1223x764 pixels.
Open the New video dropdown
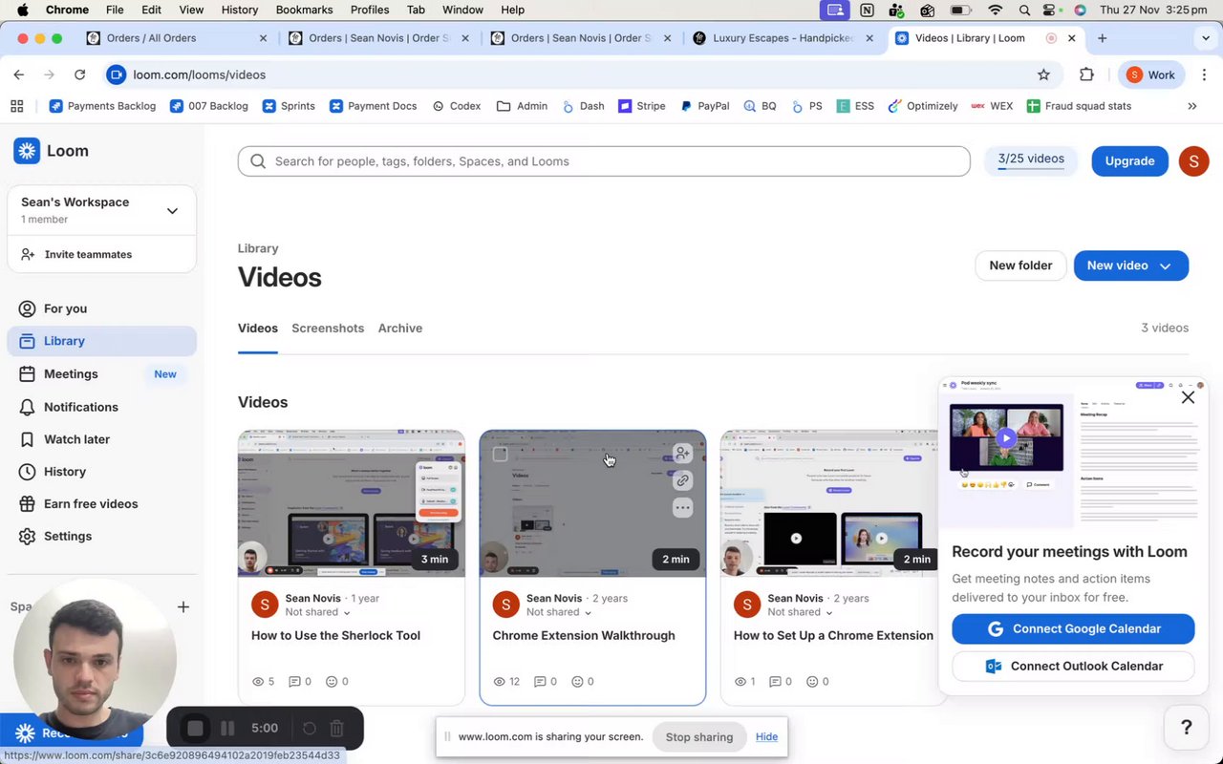[x=1131, y=265]
